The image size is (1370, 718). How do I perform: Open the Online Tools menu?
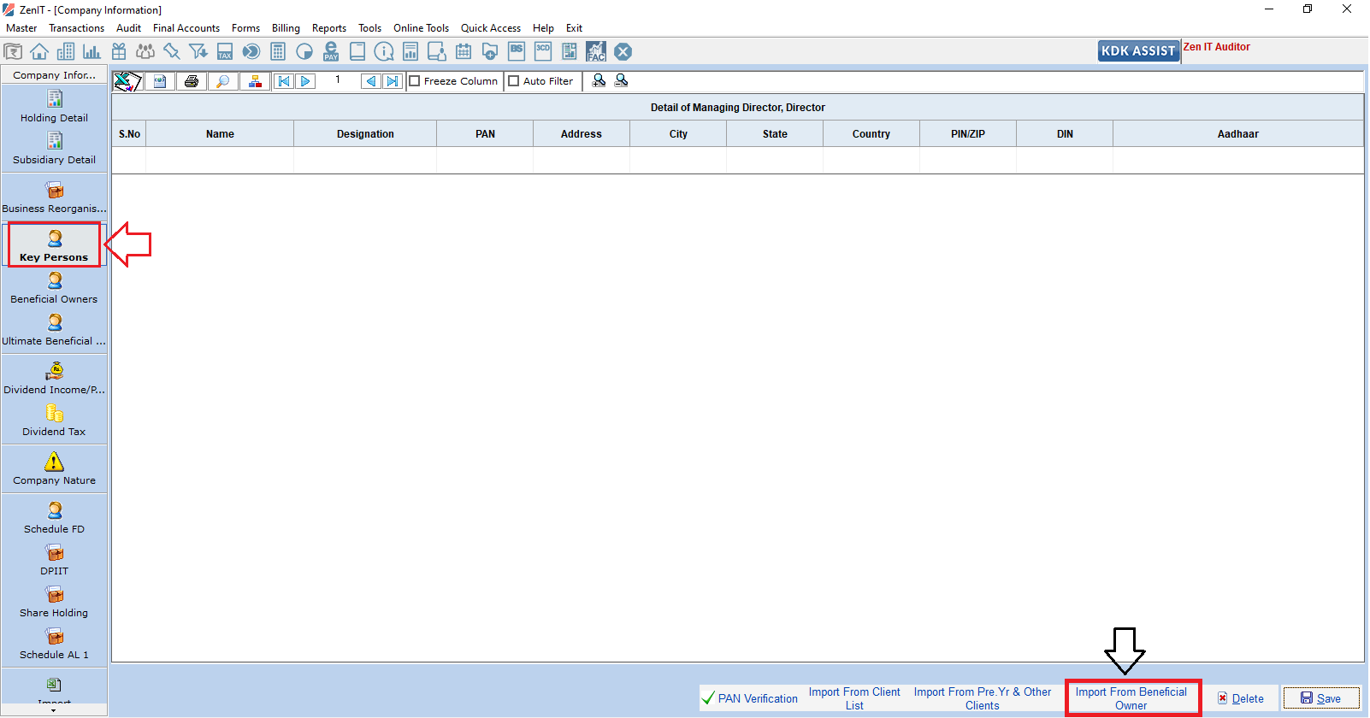[x=421, y=28]
